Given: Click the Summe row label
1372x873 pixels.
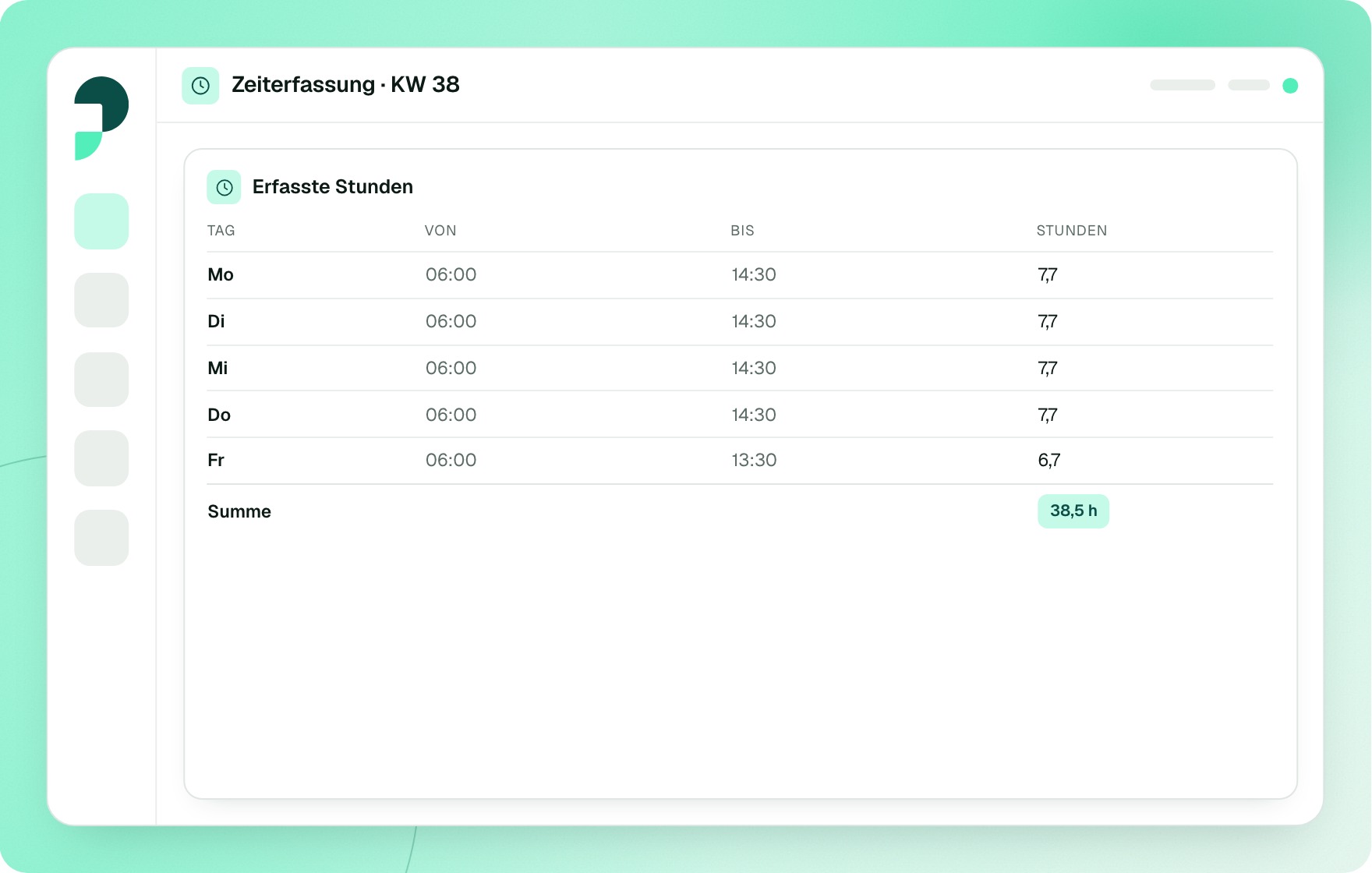Looking at the screenshot, I should [x=239, y=511].
